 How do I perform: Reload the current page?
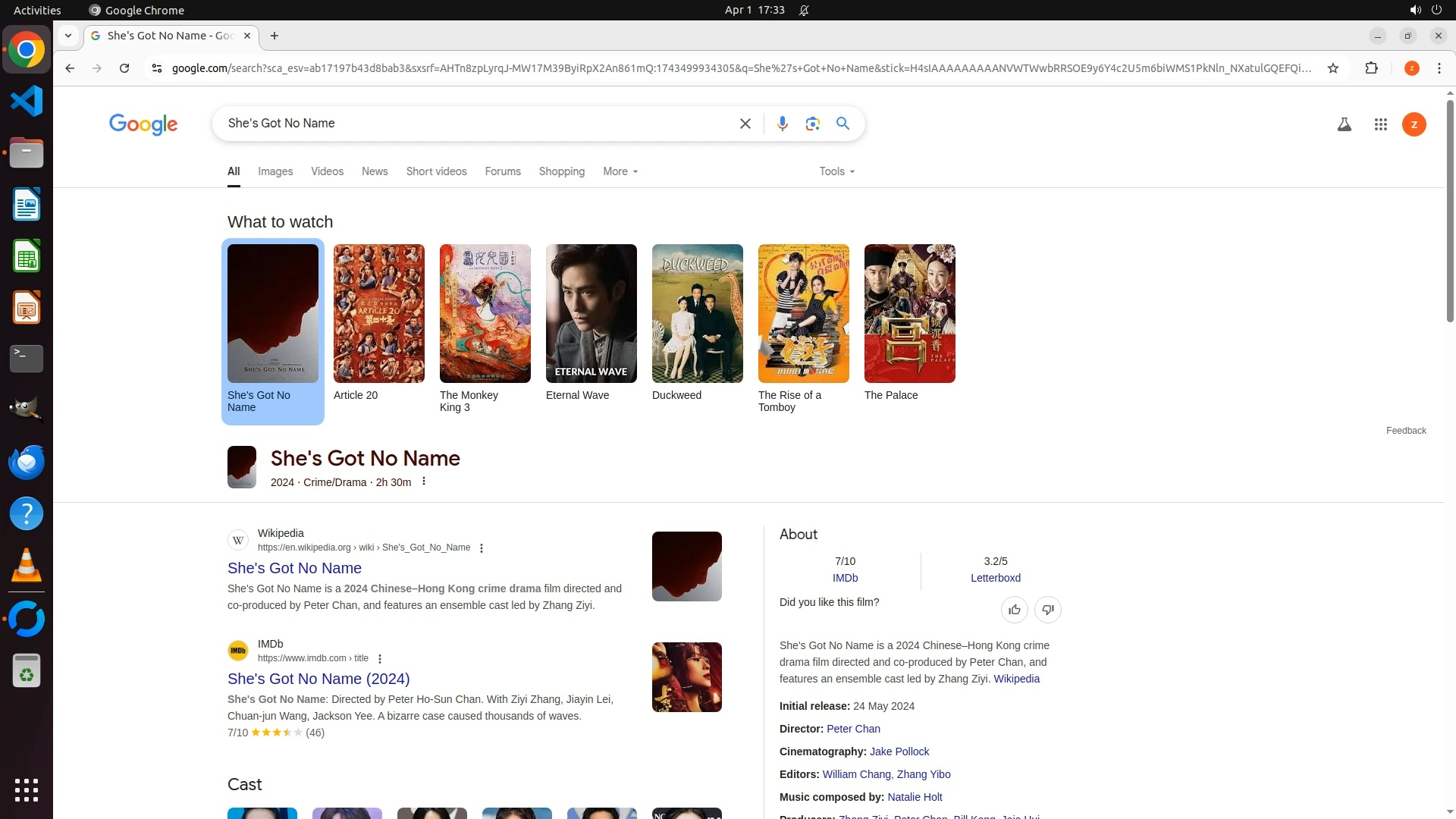coord(124,68)
